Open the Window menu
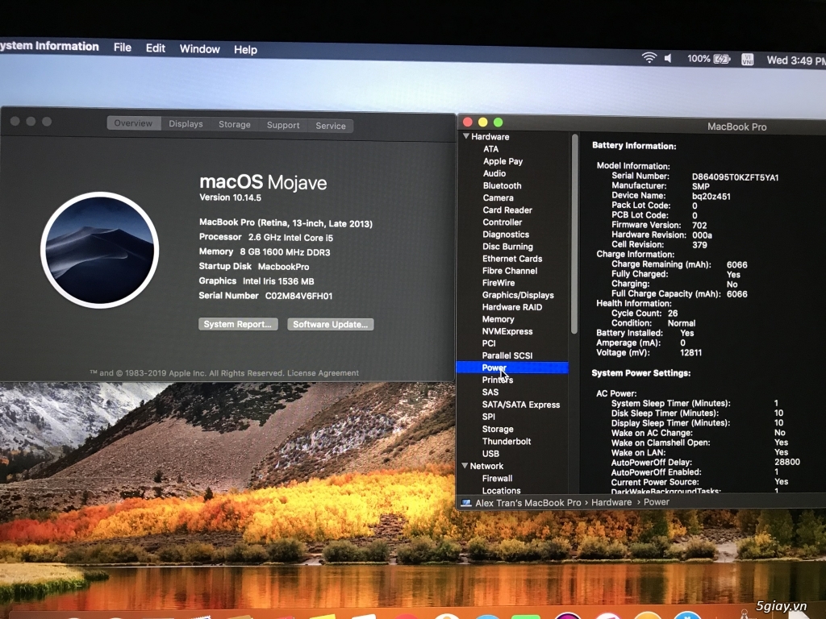The height and width of the screenshot is (619, 826). click(200, 49)
